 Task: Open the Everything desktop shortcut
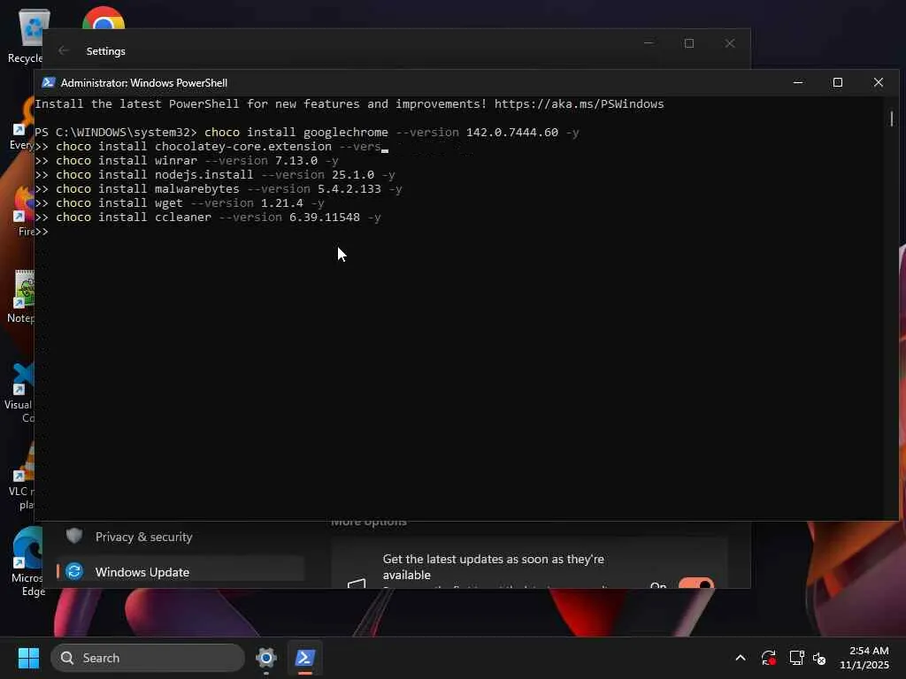22,124
